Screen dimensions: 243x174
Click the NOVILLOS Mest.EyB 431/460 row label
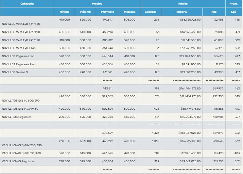click(21, 24)
